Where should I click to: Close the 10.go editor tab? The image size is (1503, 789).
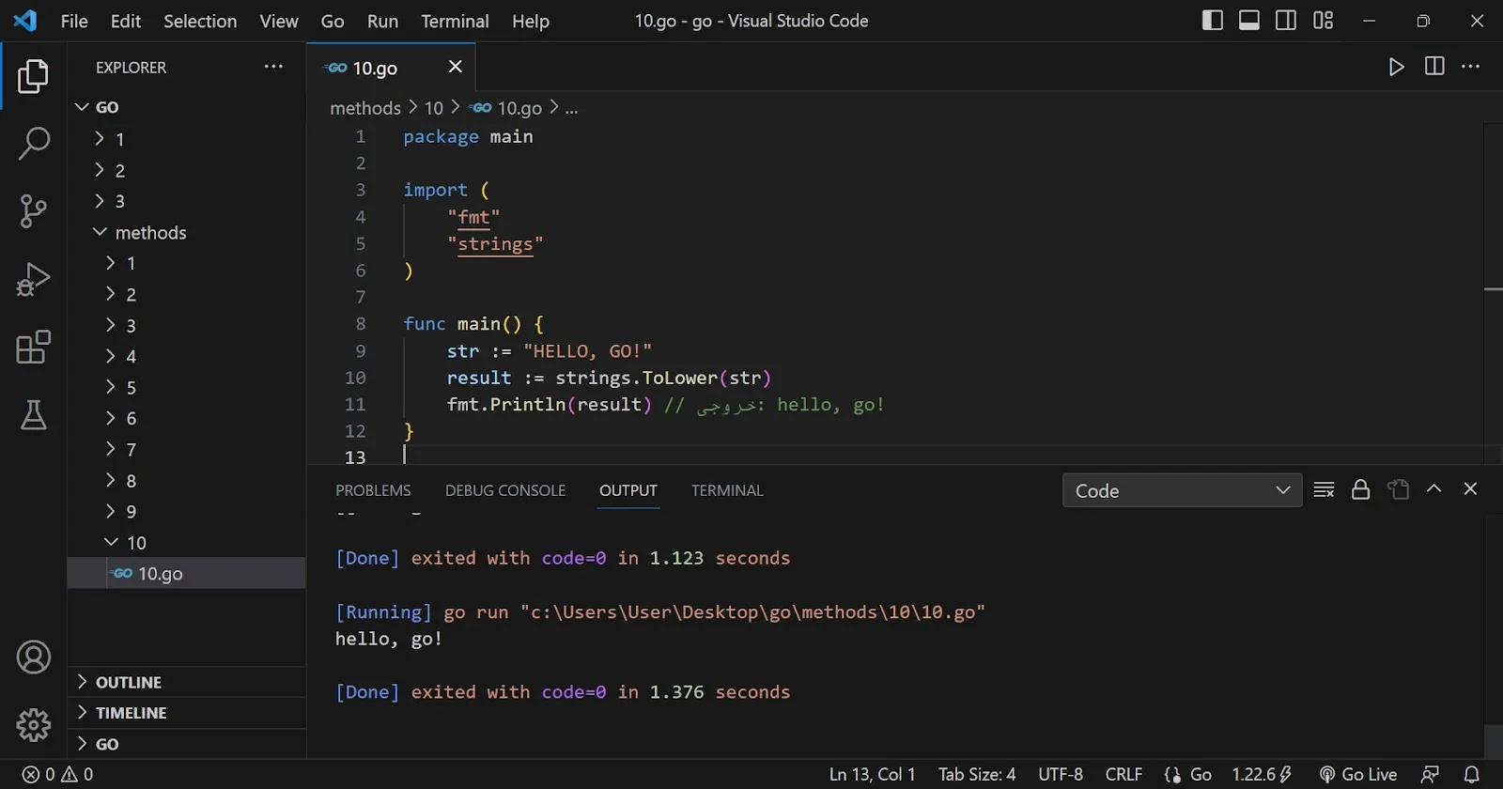tap(456, 67)
